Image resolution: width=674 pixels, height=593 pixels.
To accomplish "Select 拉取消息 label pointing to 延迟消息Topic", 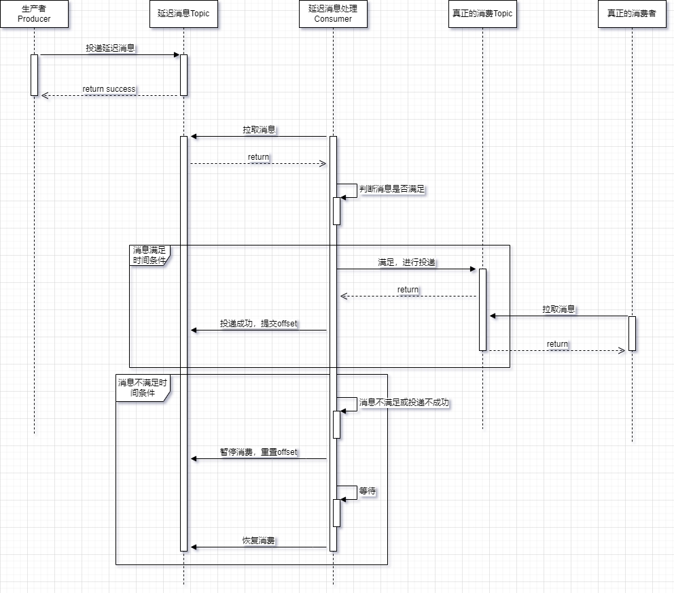I will click(x=259, y=130).
